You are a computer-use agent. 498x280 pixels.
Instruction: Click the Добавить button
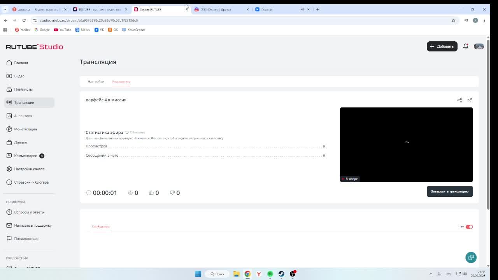(442, 46)
